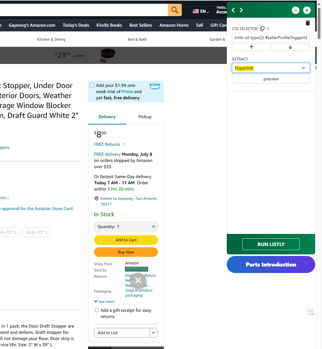
Task: Check the Prime one-week trial checkbox
Action: pyautogui.click(x=92, y=85)
